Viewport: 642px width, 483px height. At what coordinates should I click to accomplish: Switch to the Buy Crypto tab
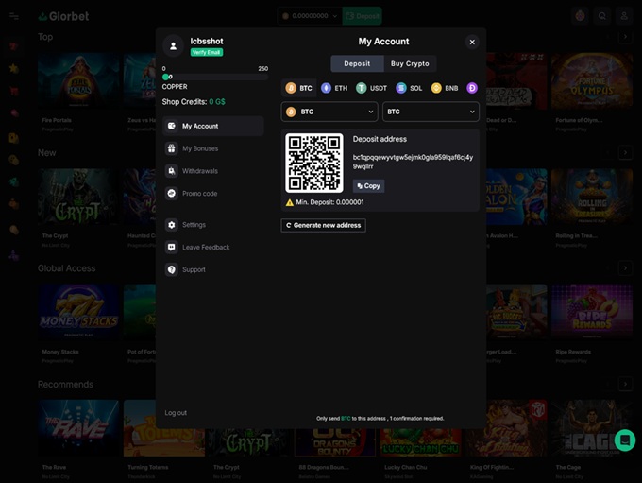[x=410, y=63]
